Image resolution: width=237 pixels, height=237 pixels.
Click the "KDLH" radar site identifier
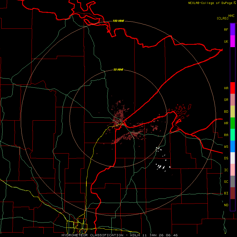(135, 235)
